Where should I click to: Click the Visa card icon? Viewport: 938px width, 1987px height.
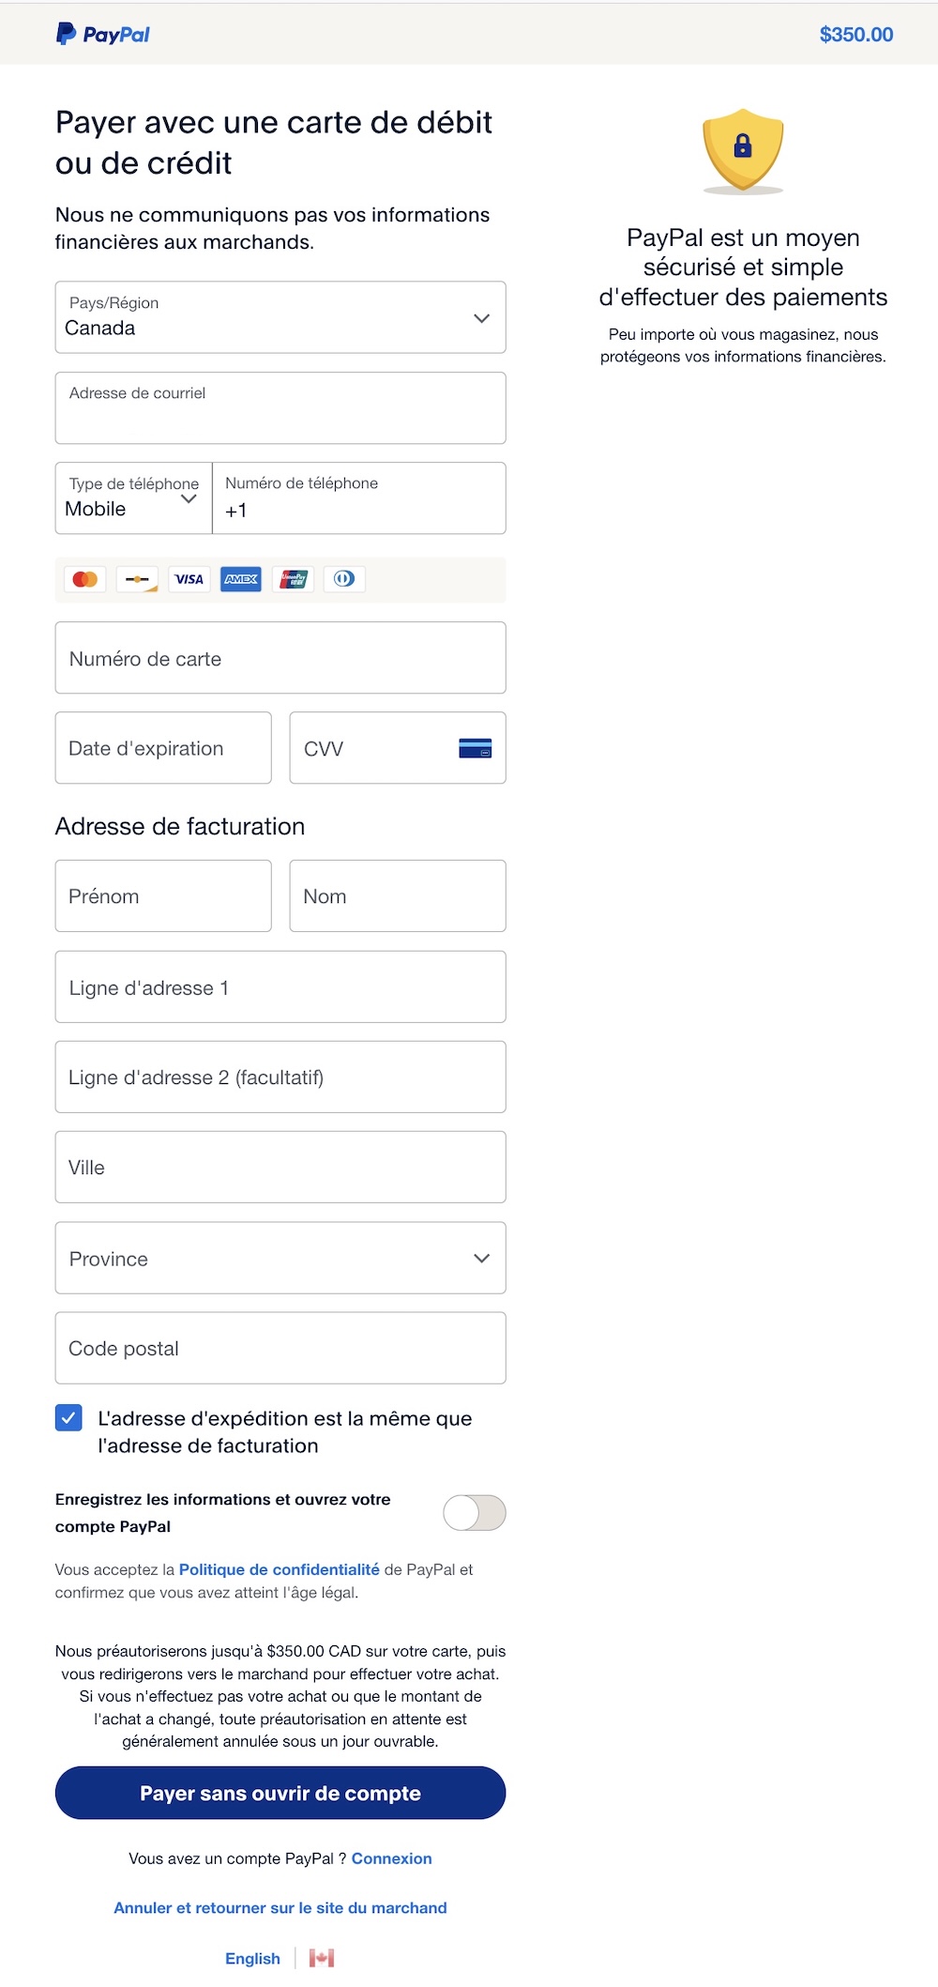point(189,579)
